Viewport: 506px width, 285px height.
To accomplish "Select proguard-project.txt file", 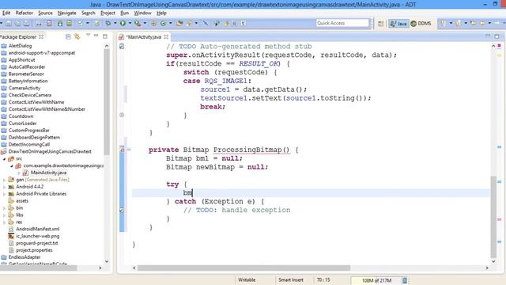I will [37, 243].
